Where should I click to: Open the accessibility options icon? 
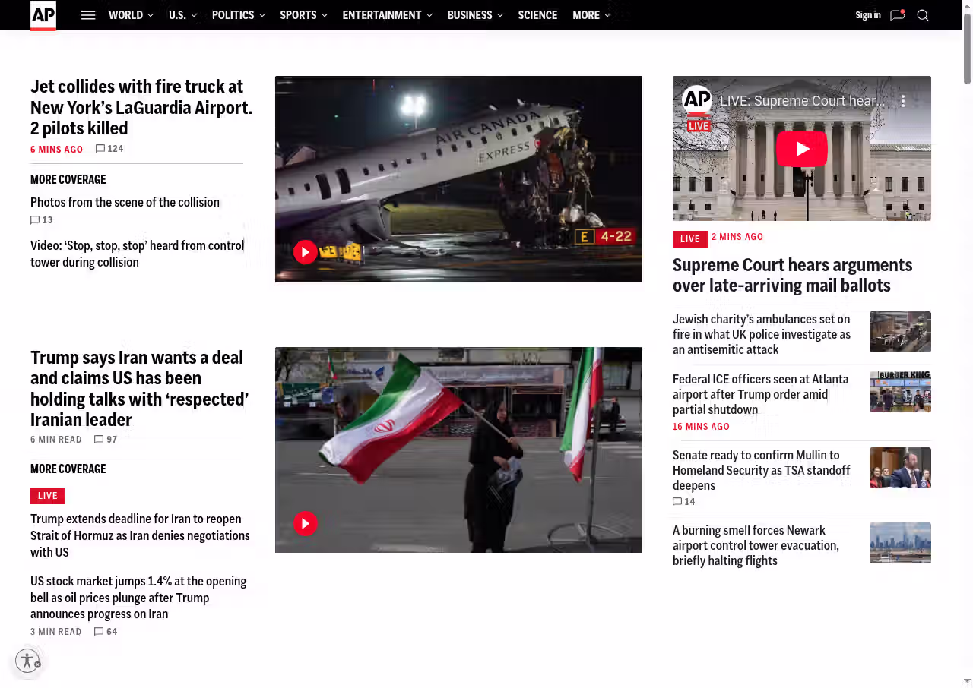pos(27,661)
